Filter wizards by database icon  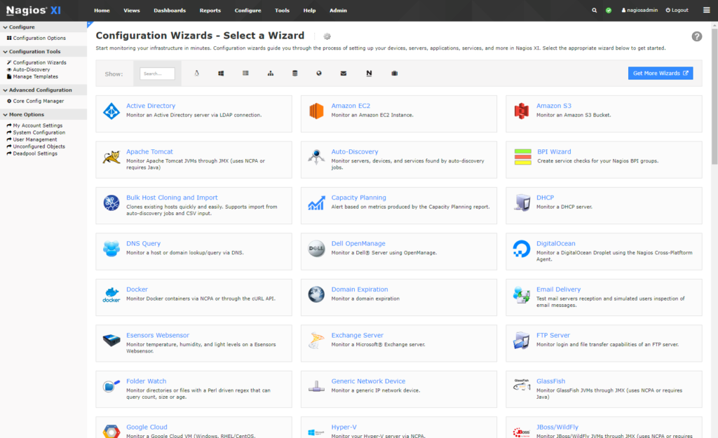(295, 73)
